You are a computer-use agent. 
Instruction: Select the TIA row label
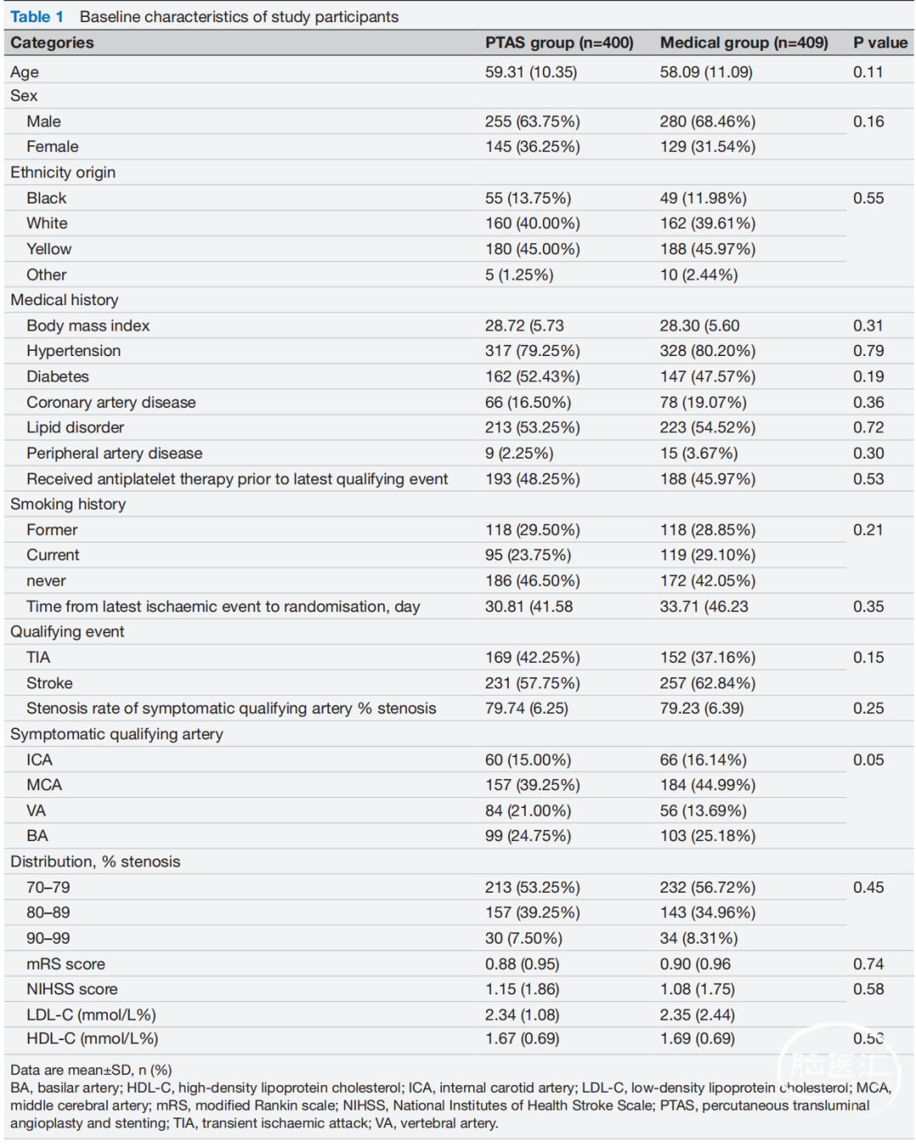click(38, 657)
